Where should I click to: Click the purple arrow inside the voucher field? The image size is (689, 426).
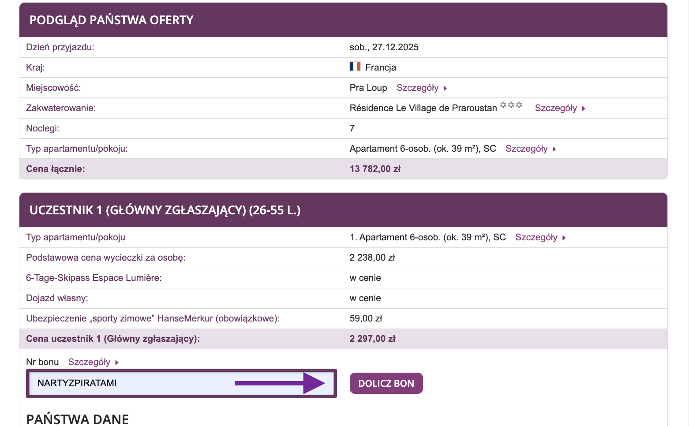pos(280,383)
